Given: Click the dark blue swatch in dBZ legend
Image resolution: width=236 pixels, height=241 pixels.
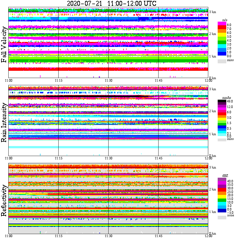Looking at the screenshot, I should [x=222, y=210].
